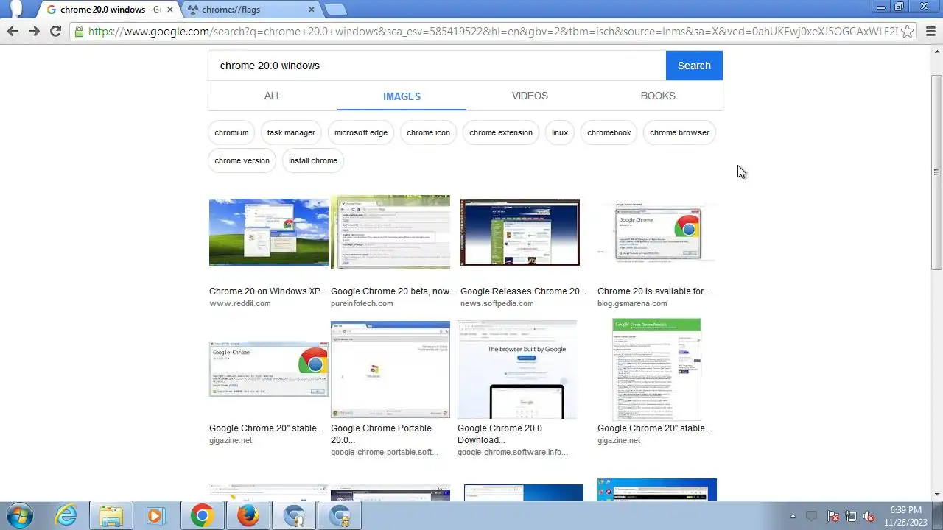Viewport: 943px width, 530px height.
Task: Show hidden system tray icons
Action: coord(793,517)
